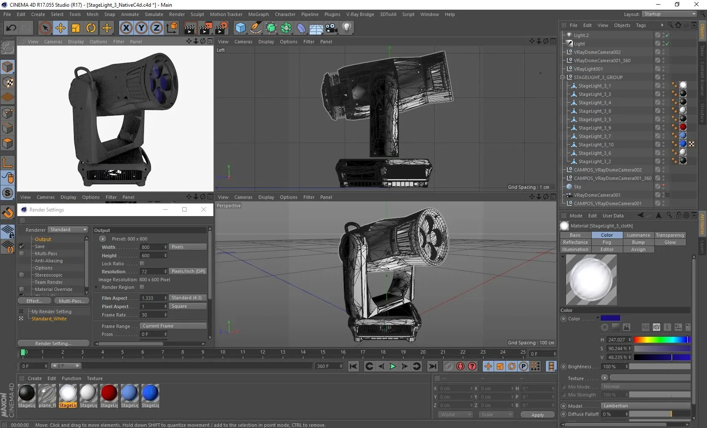Add a Subdivision Surface generator
Viewport: 707px width, 428px height.
click(271, 28)
